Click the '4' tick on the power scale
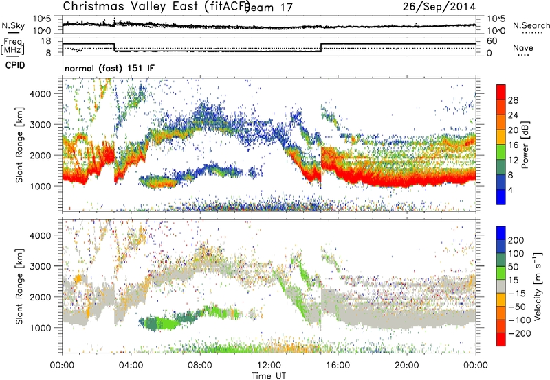The image size is (550, 380). coord(510,190)
